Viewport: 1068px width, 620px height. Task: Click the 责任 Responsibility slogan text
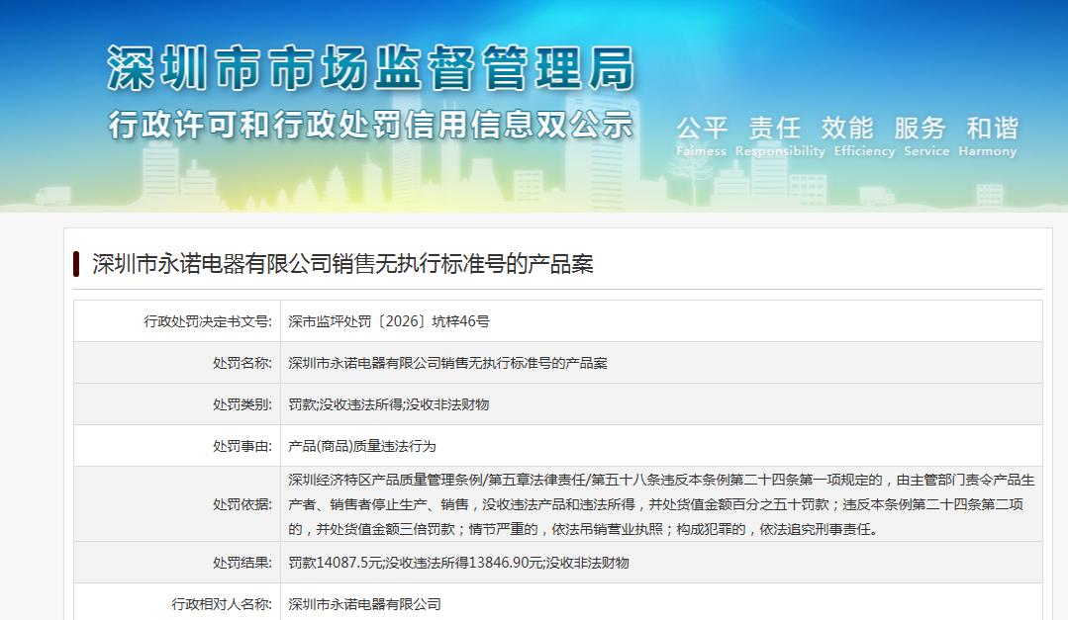point(780,136)
